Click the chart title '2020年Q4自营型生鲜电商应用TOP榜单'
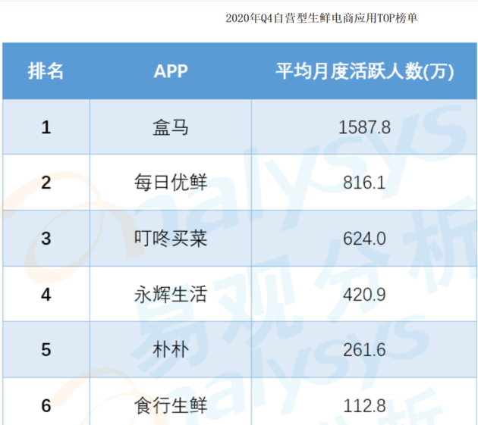This screenshot has height=425, width=478. pos(321,18)
